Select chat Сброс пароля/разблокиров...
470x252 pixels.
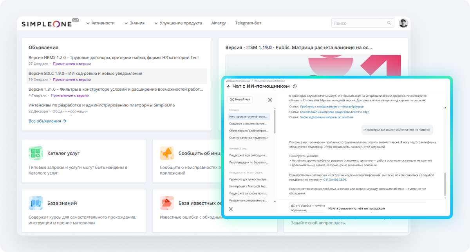(x=249, y=131)
